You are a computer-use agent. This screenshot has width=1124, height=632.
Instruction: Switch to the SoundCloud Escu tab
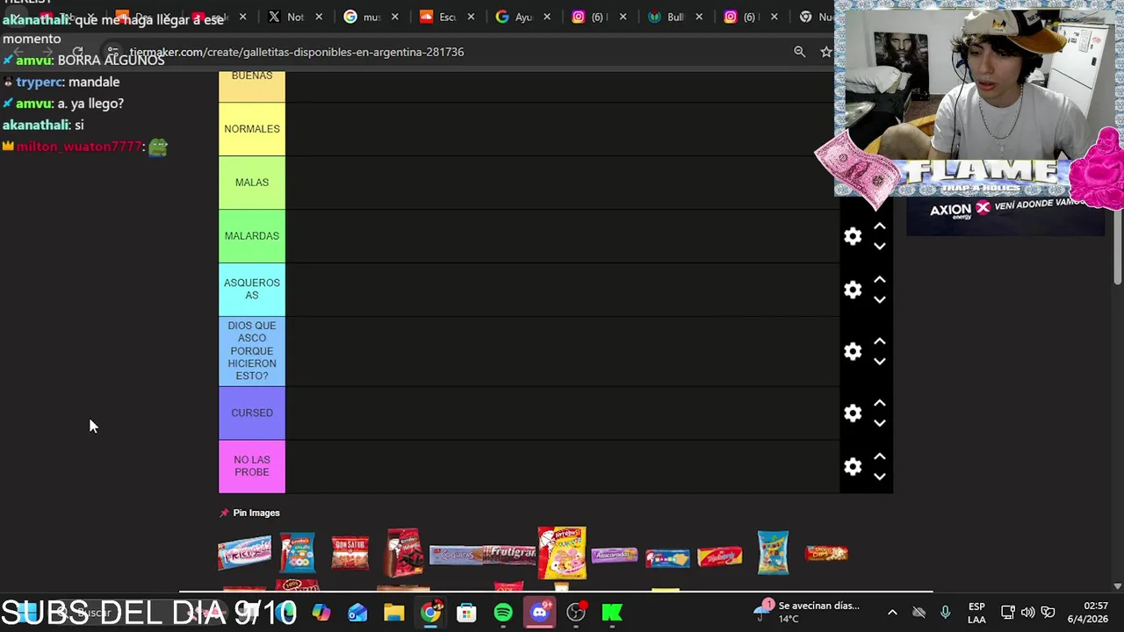[x=438, y=17]
